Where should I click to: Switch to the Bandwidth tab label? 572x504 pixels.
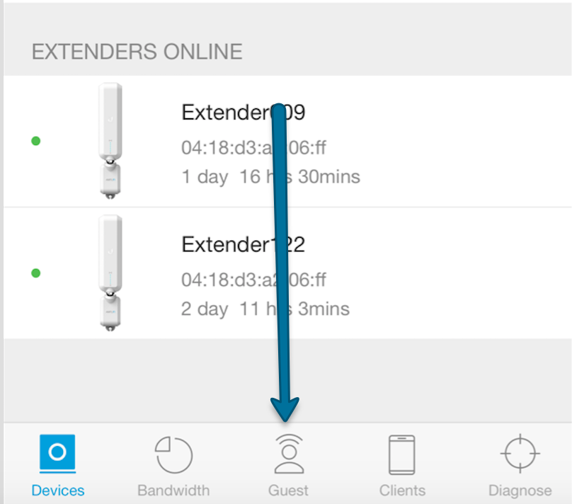coord(173,491)
